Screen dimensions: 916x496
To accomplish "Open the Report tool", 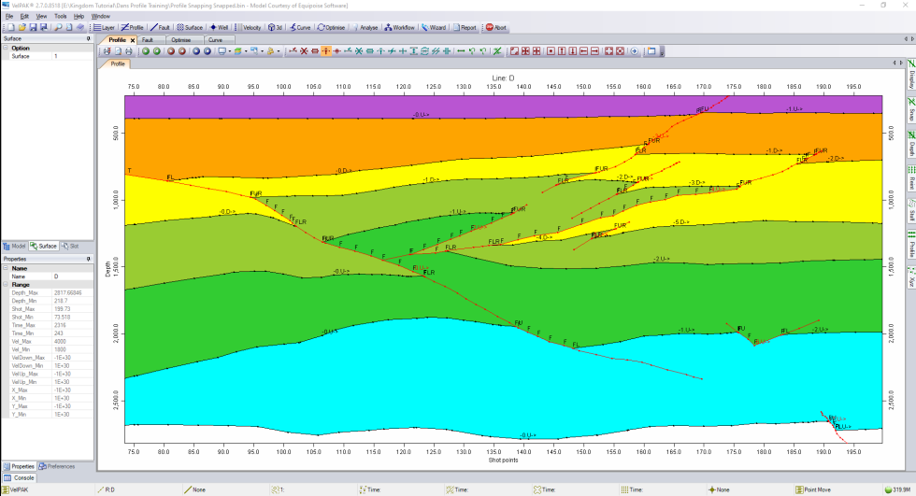I will pyautogui.click(x=465, y=27).
